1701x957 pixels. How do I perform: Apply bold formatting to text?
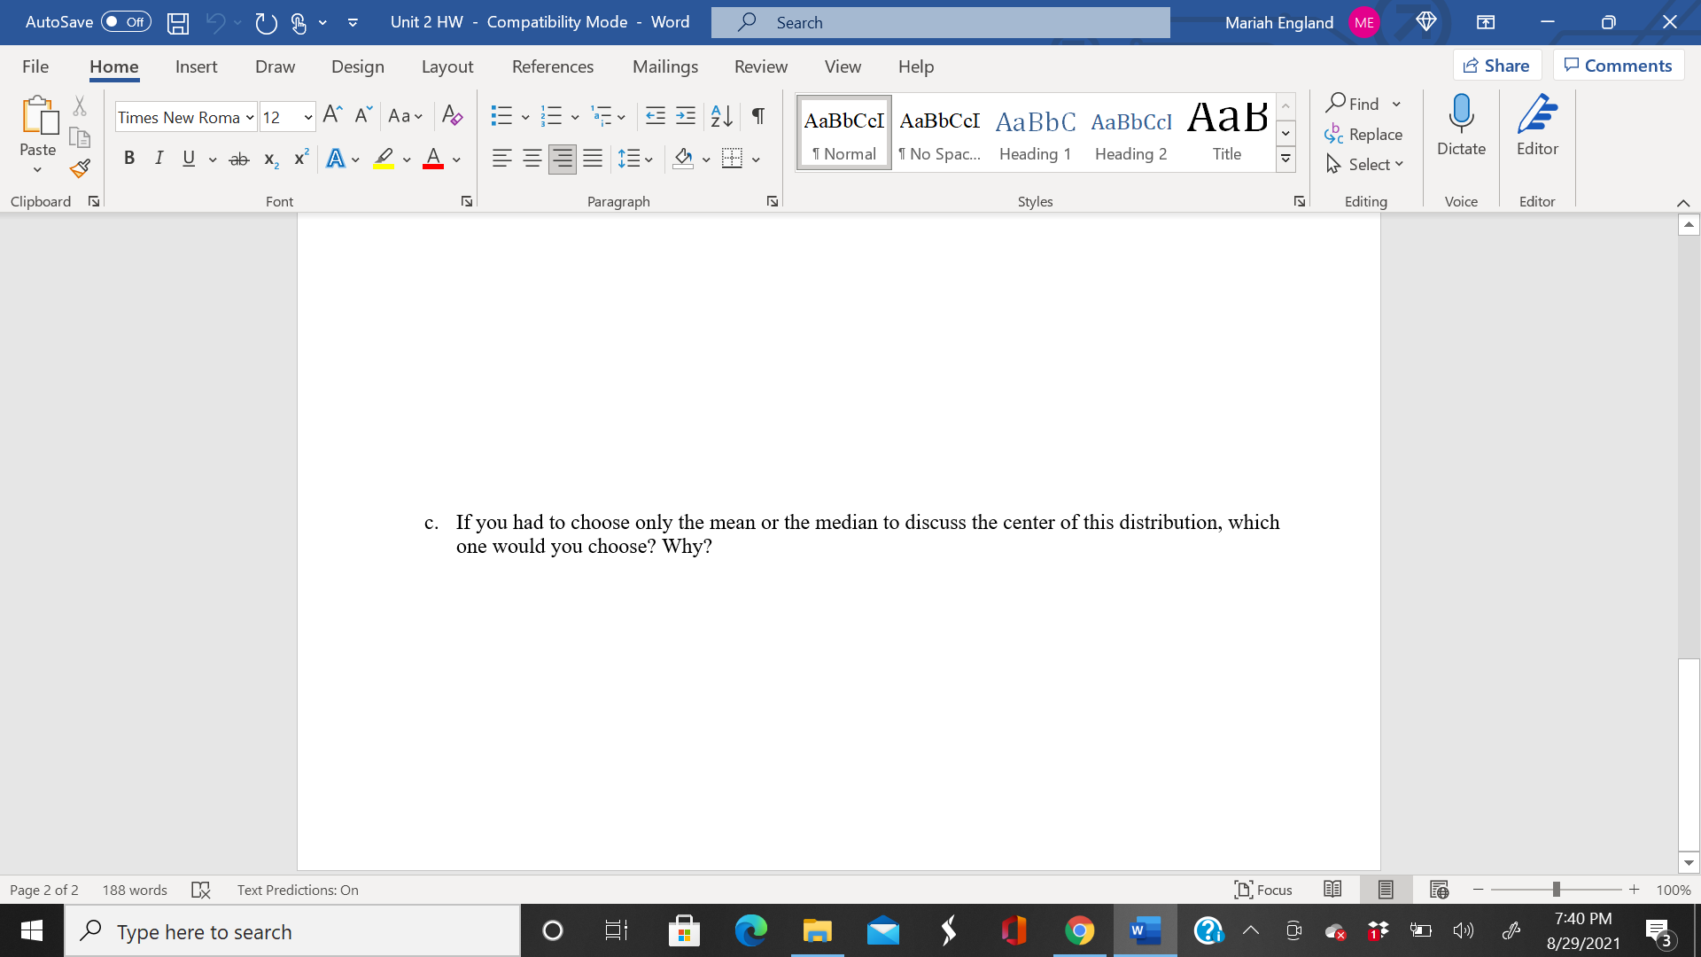[x=129, y=158]
